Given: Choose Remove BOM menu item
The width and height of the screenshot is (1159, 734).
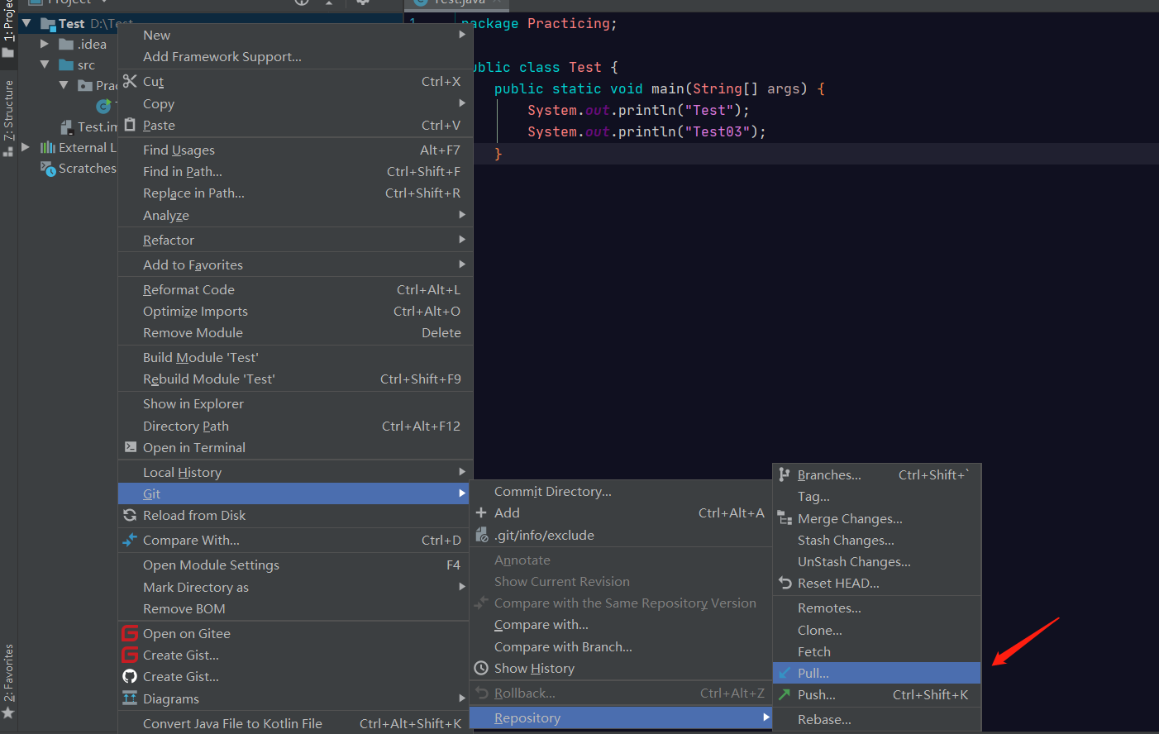Looking at the screenshot, I should 295,608.
